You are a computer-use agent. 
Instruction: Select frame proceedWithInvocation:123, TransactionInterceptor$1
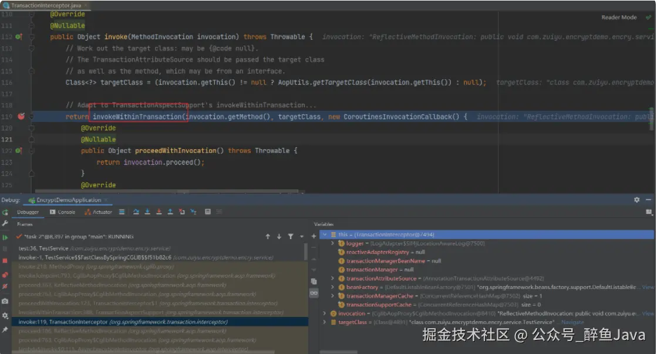click(x=159, y=304)
